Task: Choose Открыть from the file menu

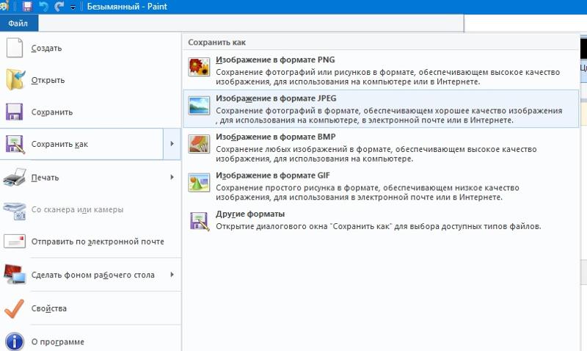Action: 90,80
